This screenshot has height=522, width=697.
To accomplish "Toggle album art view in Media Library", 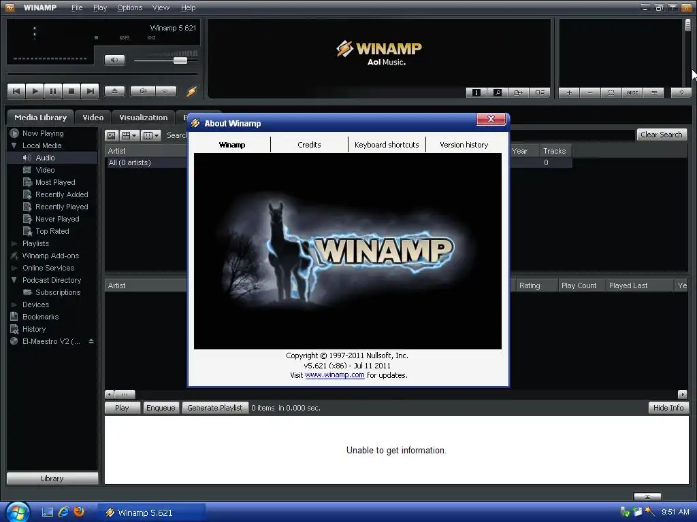I will (111, 135).
